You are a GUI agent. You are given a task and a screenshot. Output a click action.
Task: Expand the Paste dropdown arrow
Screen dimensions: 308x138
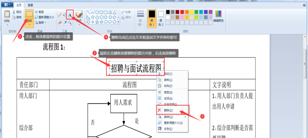7,25
